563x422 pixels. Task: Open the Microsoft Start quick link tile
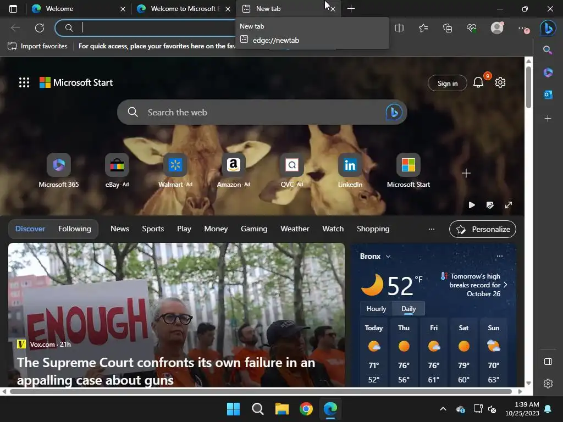point(409,170)
